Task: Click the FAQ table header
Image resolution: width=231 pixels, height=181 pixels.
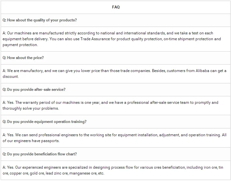Action: 116,7
